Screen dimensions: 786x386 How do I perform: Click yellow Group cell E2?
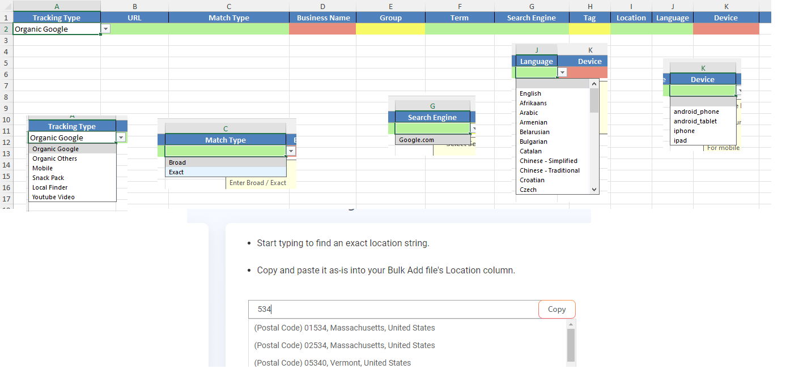(390, 29)
